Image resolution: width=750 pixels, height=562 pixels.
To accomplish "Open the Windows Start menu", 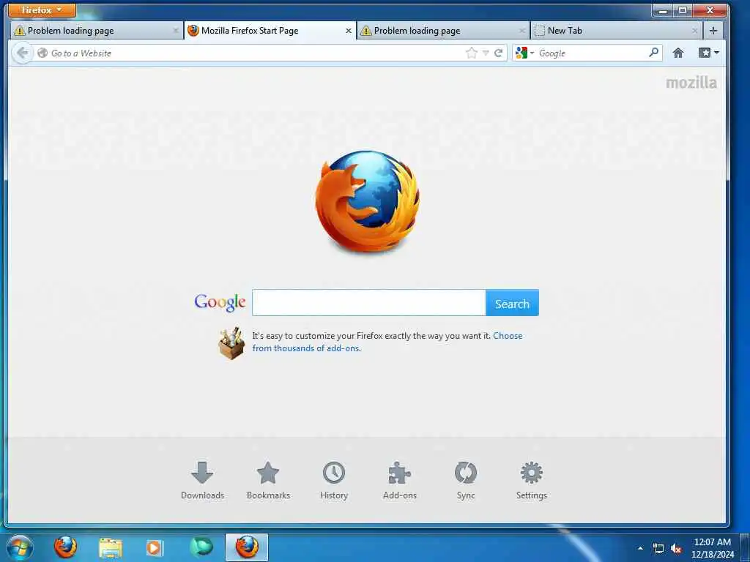I will (20, 547).
